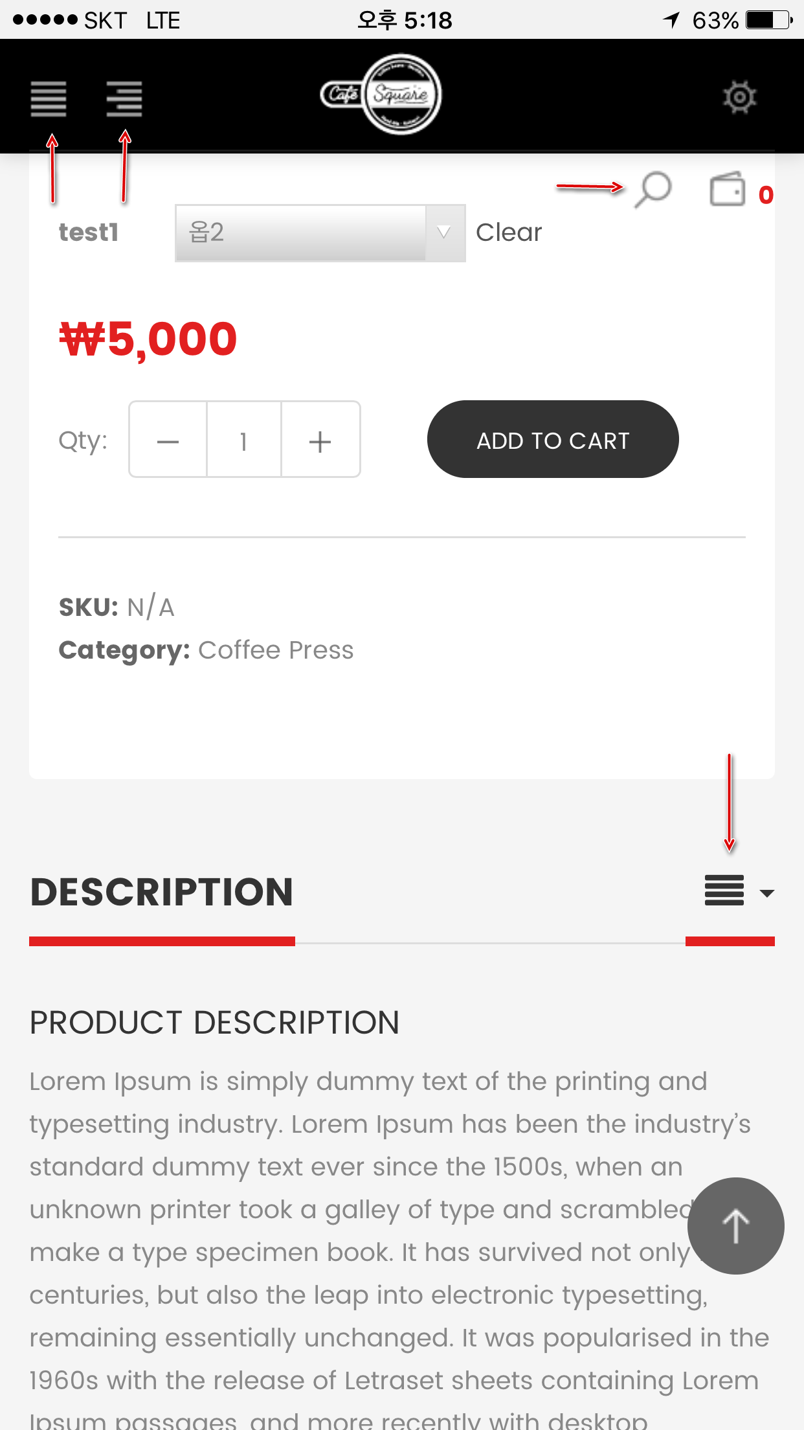
Task: Open the right-aligned secondary menu icon
Action: [x=124, y=99]
